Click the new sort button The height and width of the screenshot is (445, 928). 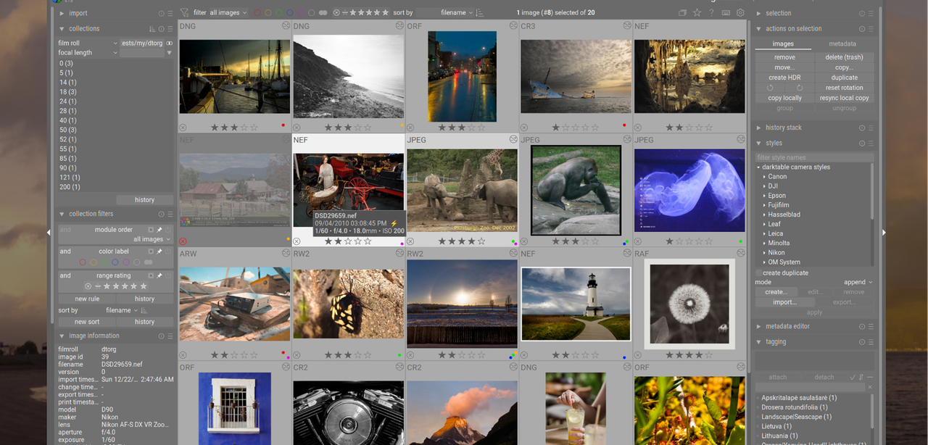[x=87, y=322]
